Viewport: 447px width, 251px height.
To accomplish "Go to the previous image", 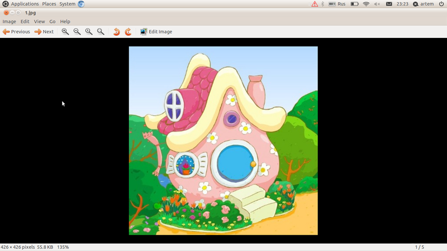I will (16, 32).
